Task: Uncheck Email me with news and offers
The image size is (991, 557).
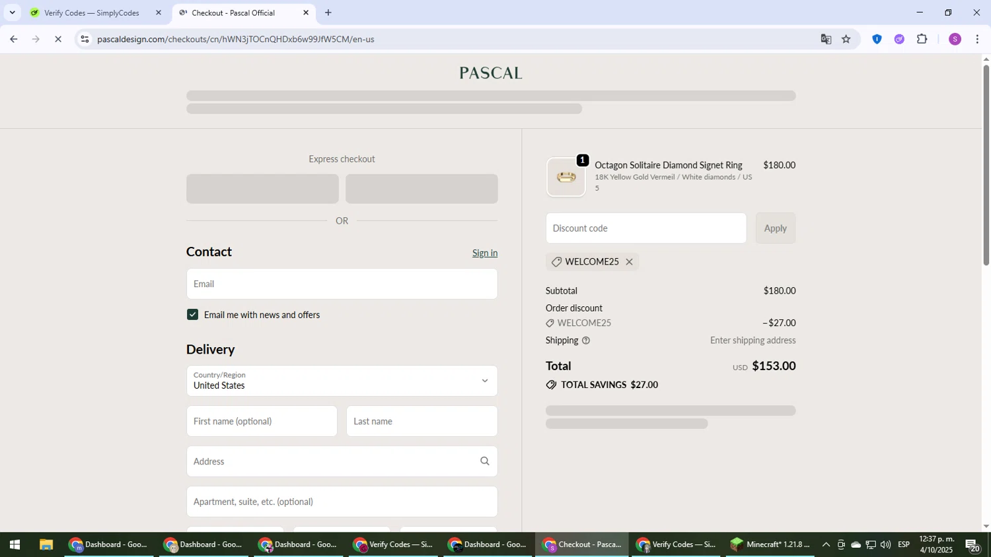Action: click(192, 315)
